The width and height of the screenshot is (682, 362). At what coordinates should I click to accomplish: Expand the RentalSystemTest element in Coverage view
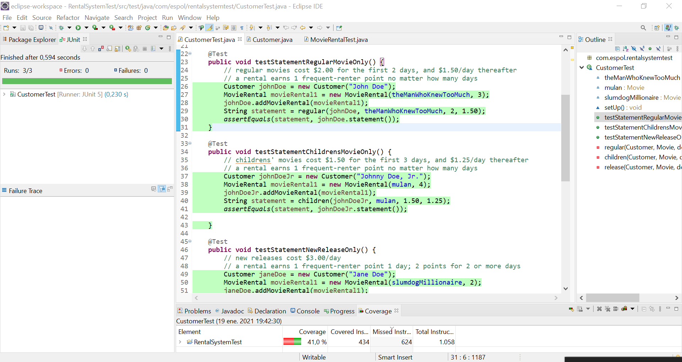point(179,342)
